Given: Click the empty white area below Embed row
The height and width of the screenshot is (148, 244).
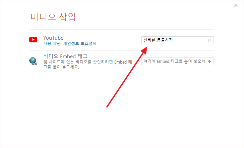Looking at the screenshot, I should click(122, 109).
